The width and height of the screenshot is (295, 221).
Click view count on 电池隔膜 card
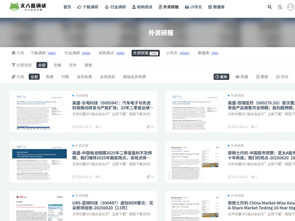(x=98, y=177)
